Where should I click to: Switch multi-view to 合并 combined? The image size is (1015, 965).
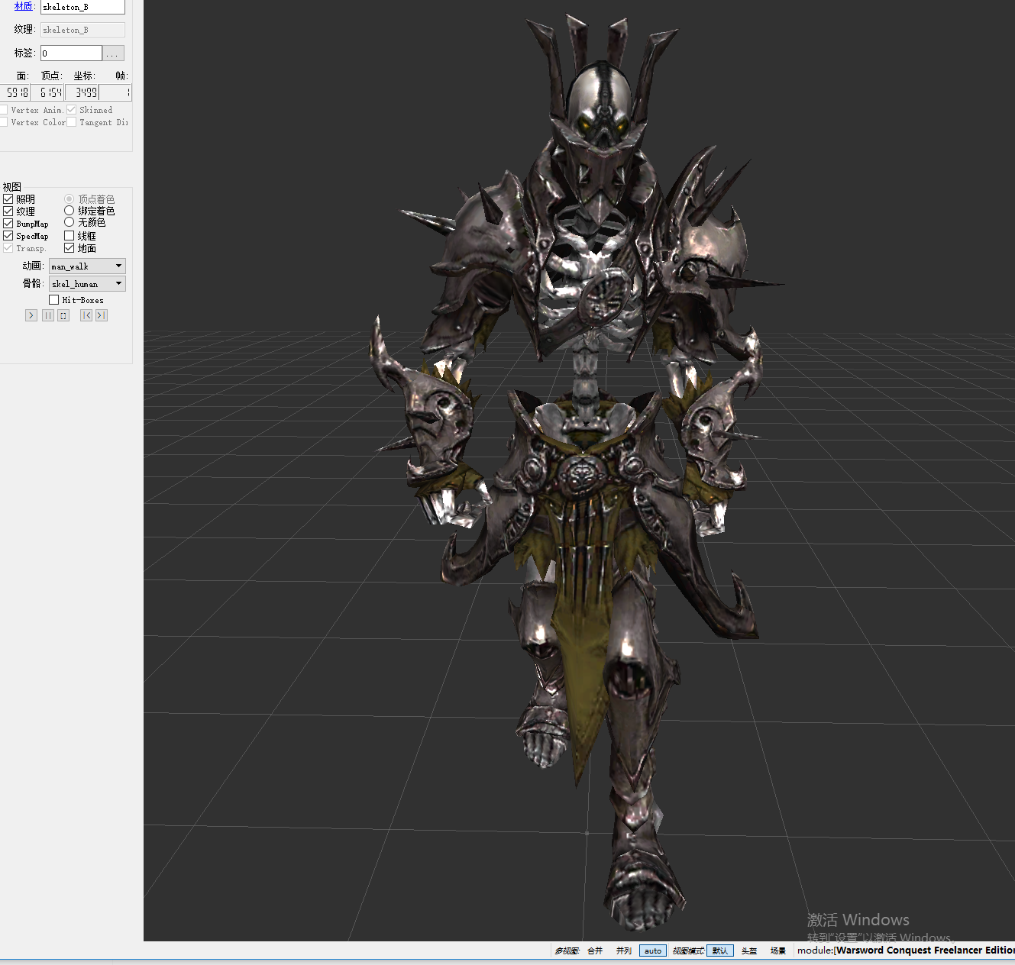(x=595, y=950)
